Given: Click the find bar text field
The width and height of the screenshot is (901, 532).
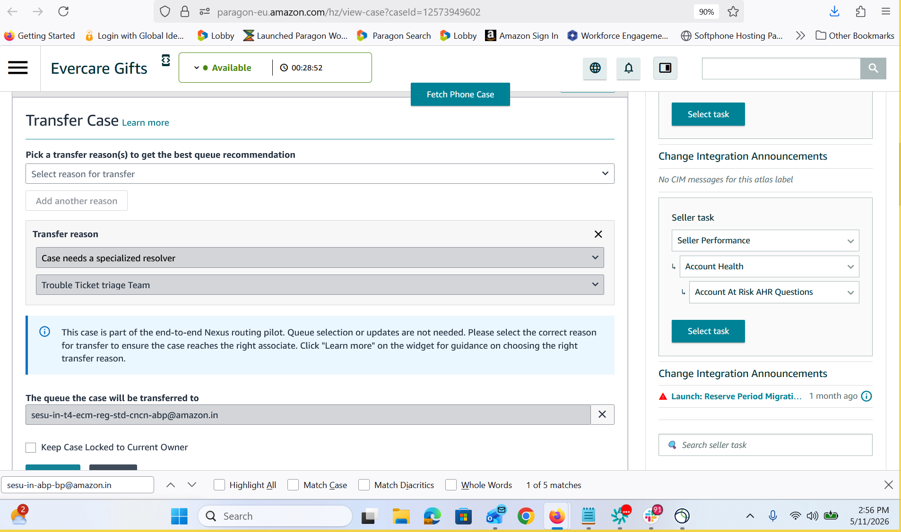Looking at the screenshot, I should click(x=78, y=485).
